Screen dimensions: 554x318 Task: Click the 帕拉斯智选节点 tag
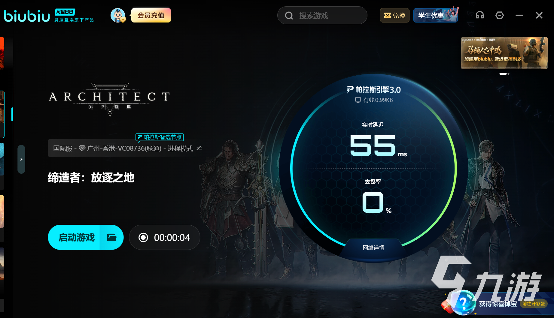(x=160, y=137)
